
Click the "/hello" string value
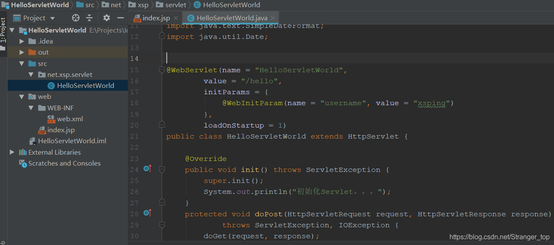259,81
